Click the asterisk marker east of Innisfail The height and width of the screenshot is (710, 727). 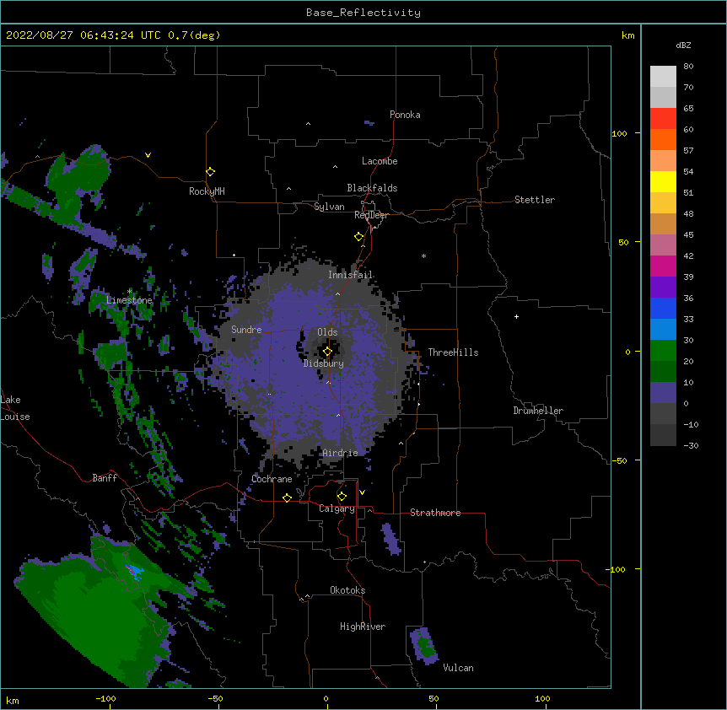[x=423, y=255]
